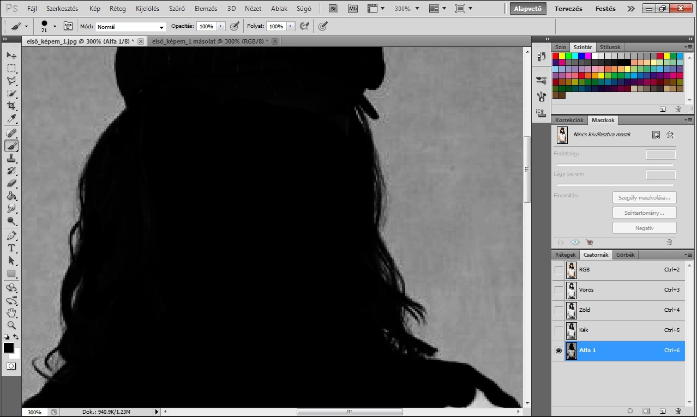697x417 pixels.
Task: Select the Horizontal Type tool
Action: (11, 248)
